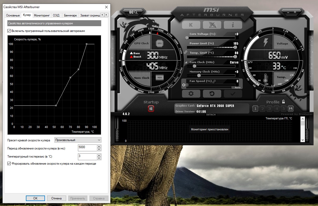The width and height of the screenshot is (318, 206).
Task: Switch to the Основные tab
Action: point(13,15)
